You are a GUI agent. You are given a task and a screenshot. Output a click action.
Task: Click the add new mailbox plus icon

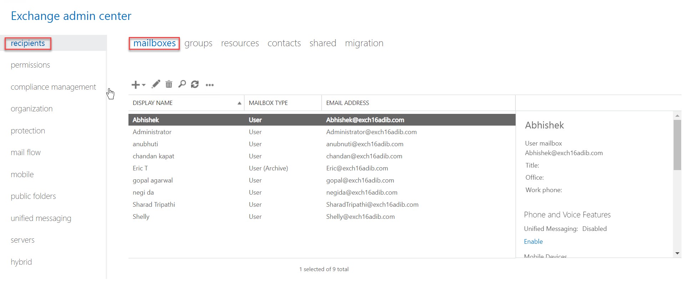point(136,85)
